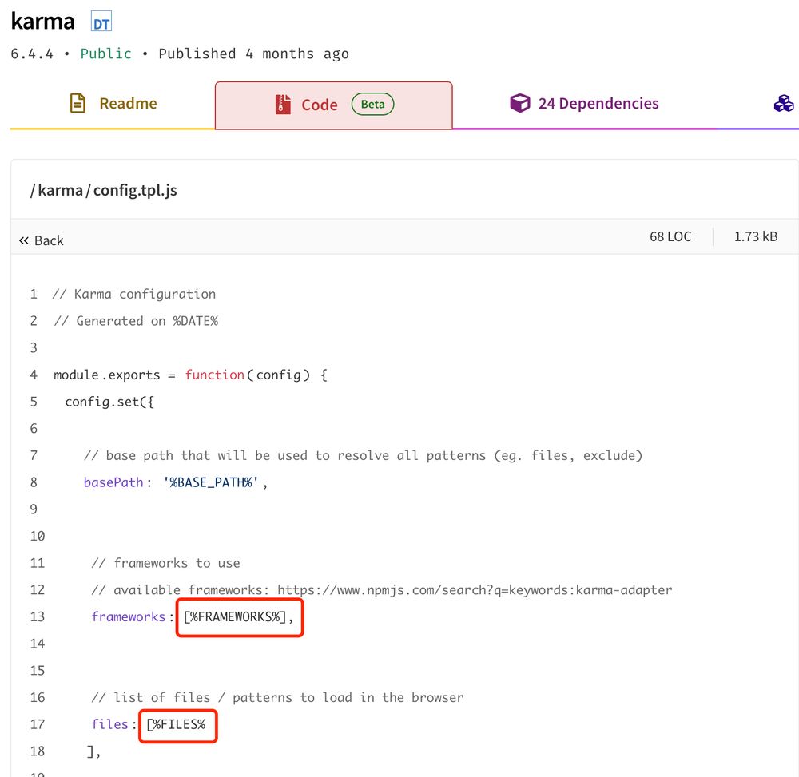
Task: Click the highlighted [%FILES% placeholder
Action: click(x=177, y=724)
